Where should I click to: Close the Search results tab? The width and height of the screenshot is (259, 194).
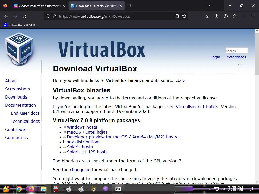pos(64,6)
